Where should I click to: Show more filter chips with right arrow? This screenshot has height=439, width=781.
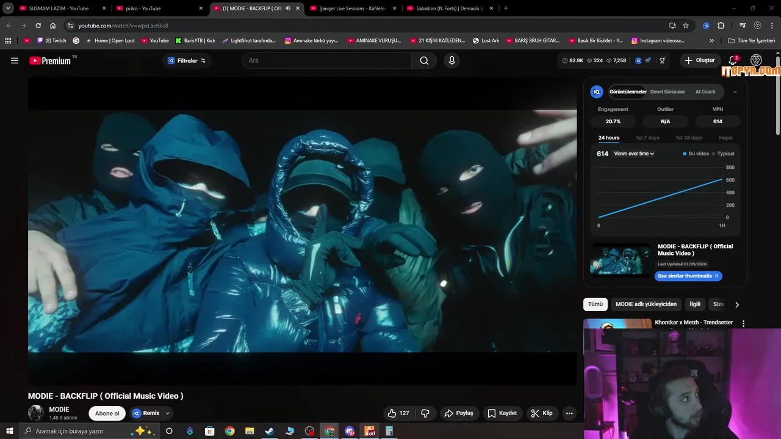[736, 304]
